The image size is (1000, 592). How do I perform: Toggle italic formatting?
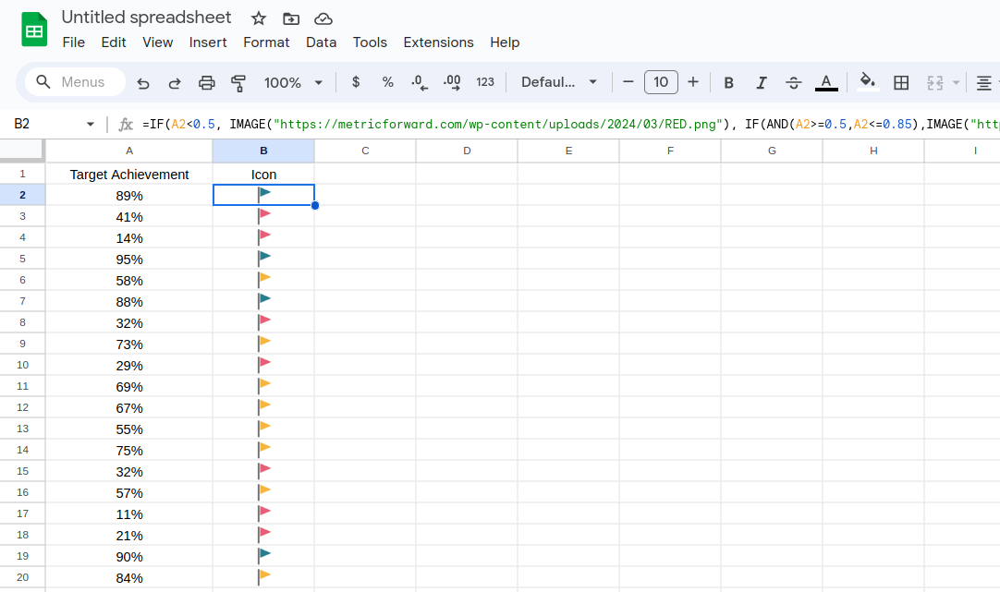761,82
